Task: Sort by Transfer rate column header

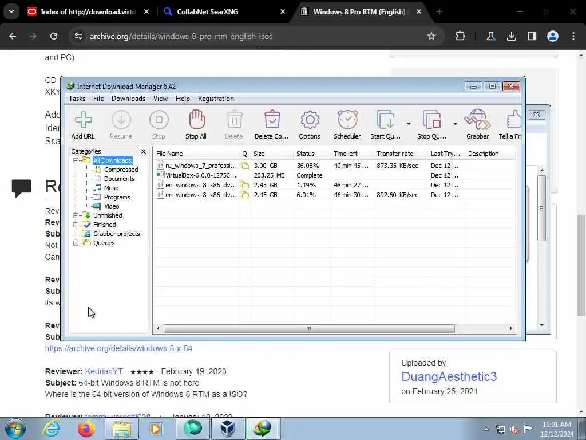Action: [x=401, y=154]
